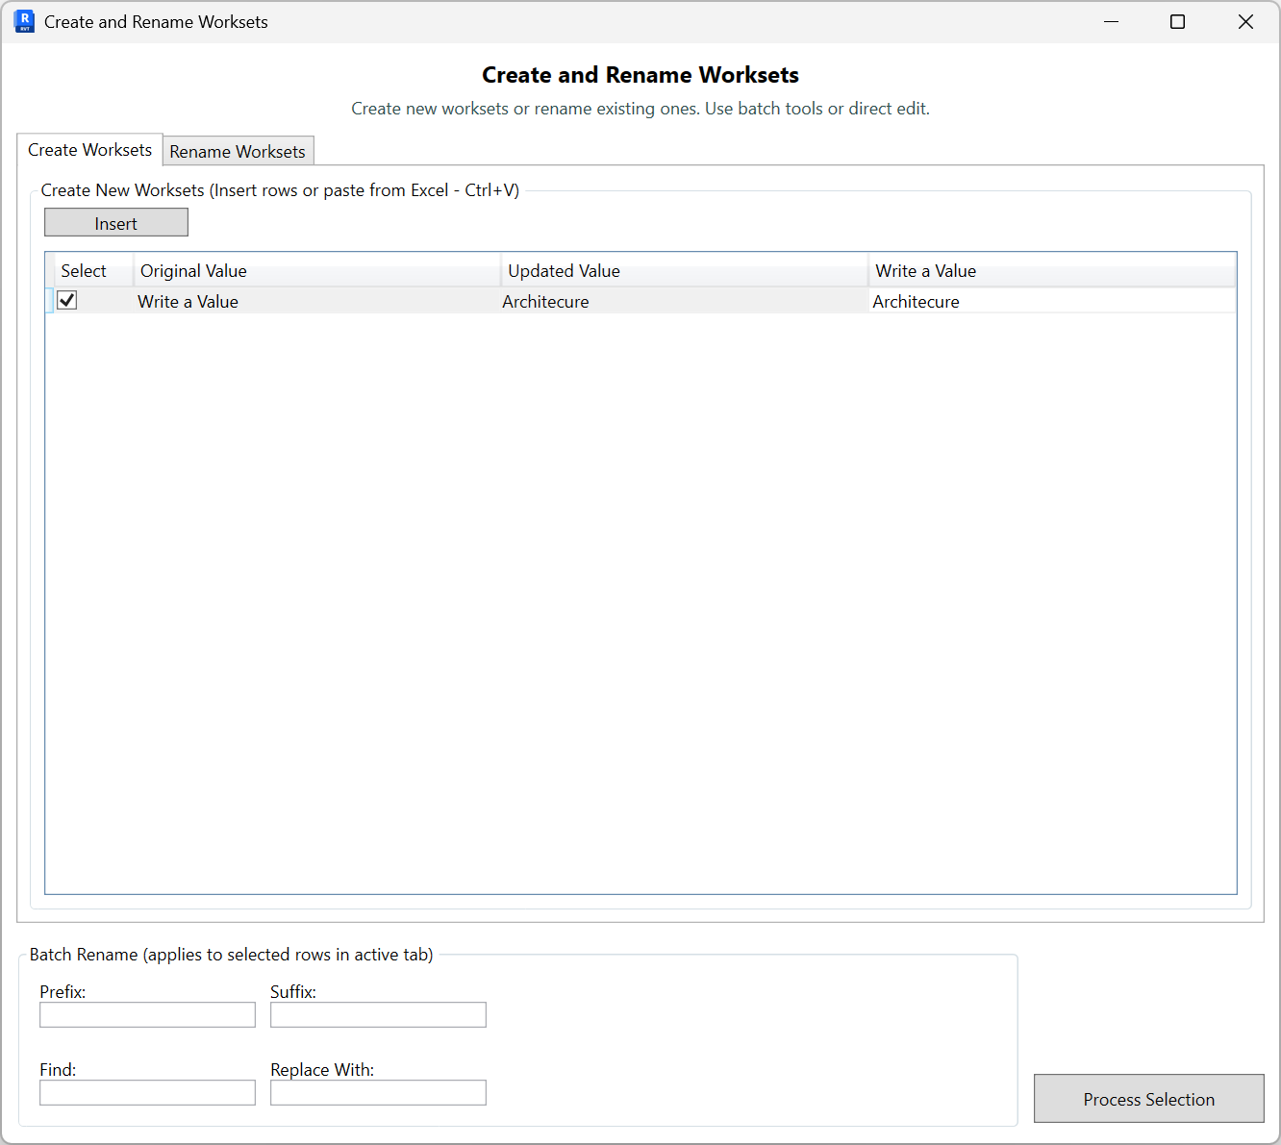Minimize the Create and Rename Worksets window
This screenshot has width=1281, height=1145.
point(1111,21)
